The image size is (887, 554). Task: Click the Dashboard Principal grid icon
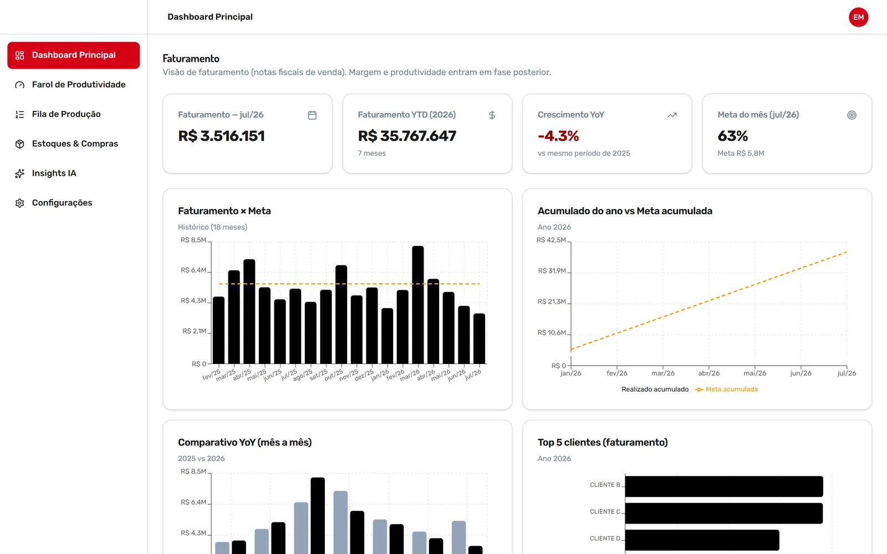(x=20, y=55)
